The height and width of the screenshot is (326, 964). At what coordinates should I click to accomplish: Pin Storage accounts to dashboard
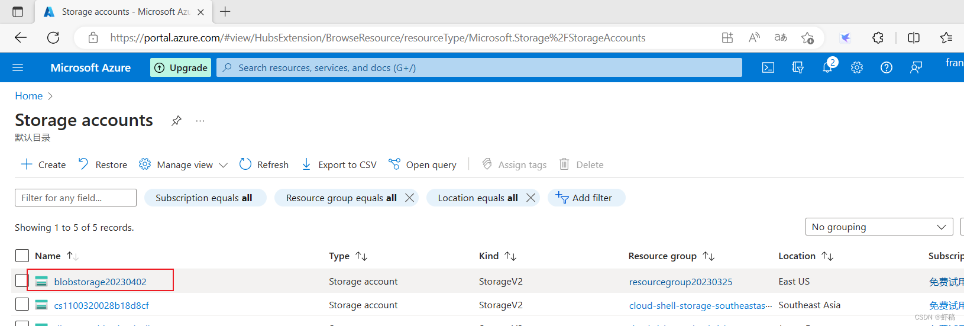176,121
